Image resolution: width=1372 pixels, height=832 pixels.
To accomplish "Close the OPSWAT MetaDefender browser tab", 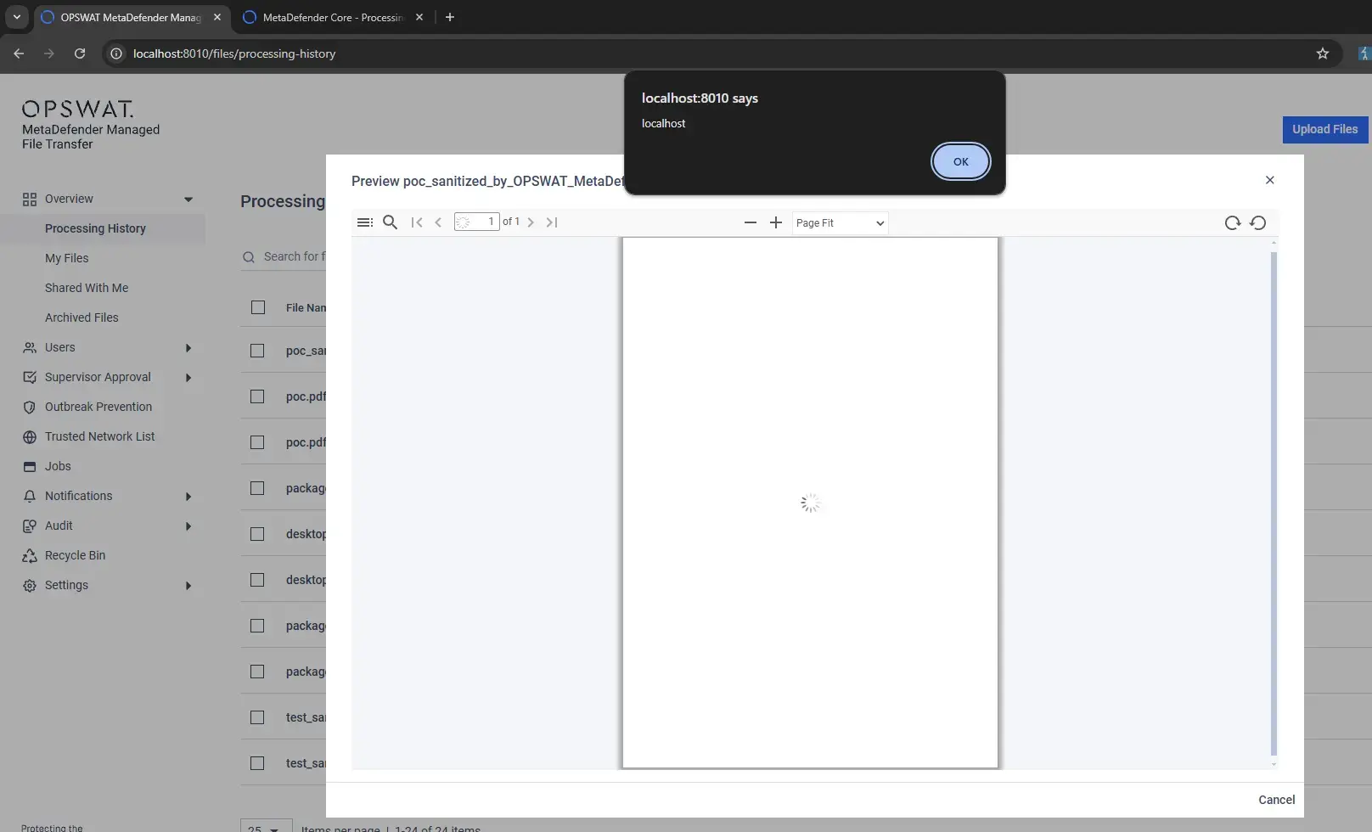I will click(217, 17).
